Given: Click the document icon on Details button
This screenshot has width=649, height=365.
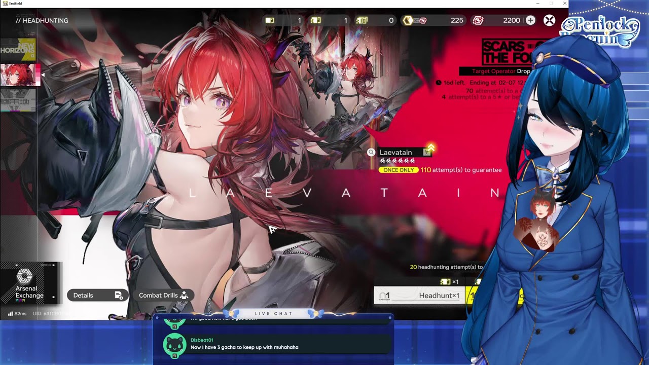Looking at the screenshot, I should click(x=119, y=296).
